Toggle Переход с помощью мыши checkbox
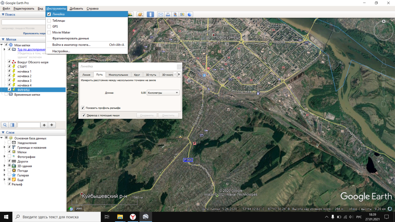395x222 pixels. pyautogui.click(x=84, y=115)
